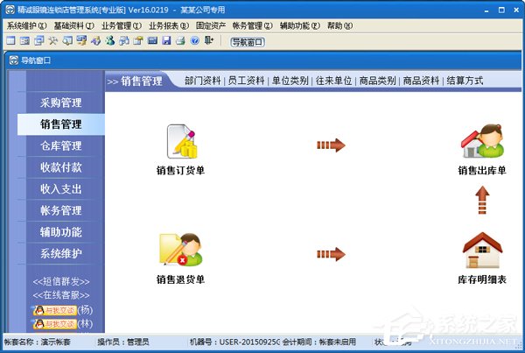Image resolution: width=525 pixels, height=353 pixels.
Task: Click the QQ chat icon for (杨)
Action: pyautogui.click(x=54, y=310)
